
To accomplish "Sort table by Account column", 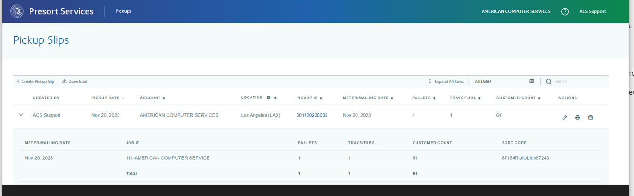I will (152, 98).
